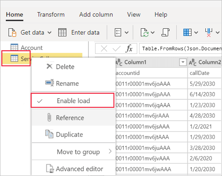Click the 1/23/2030 date cell

point(205,105)
